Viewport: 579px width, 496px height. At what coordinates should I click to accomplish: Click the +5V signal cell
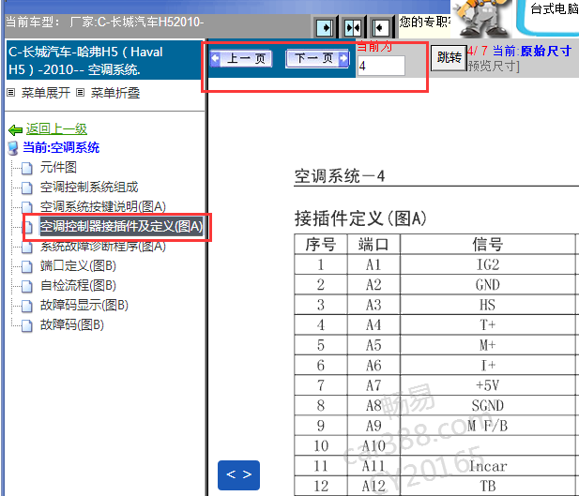[487, 385]
